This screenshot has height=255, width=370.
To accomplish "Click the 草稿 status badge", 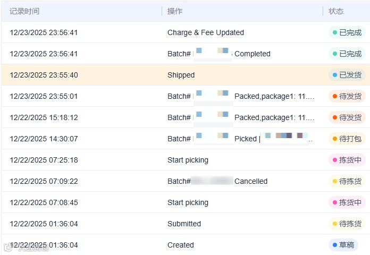I will pos(343,245).
